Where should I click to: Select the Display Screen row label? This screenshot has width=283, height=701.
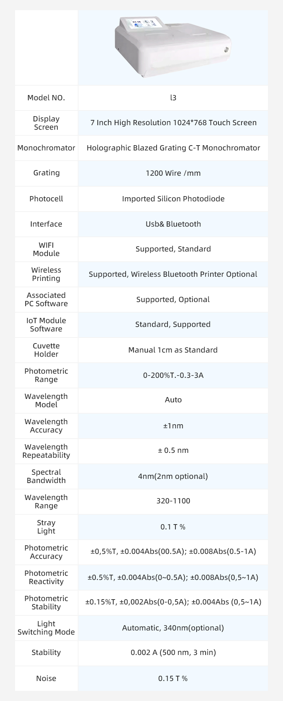(x=46, y=123)
